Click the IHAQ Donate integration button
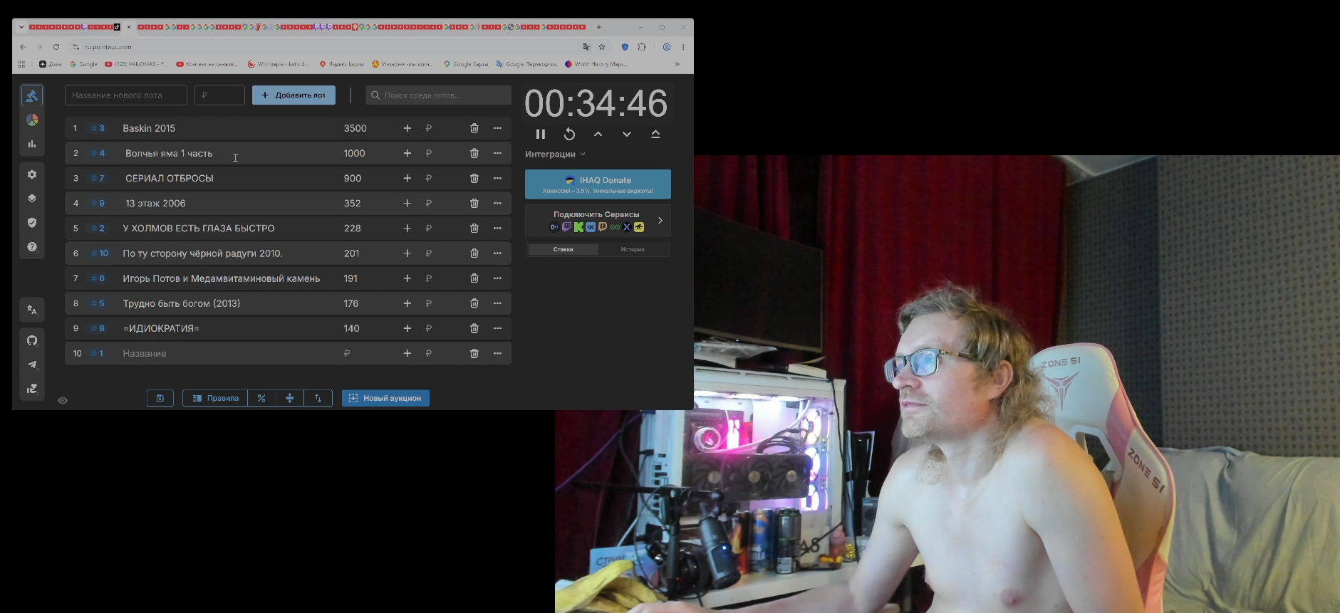 tap(598, 184)
